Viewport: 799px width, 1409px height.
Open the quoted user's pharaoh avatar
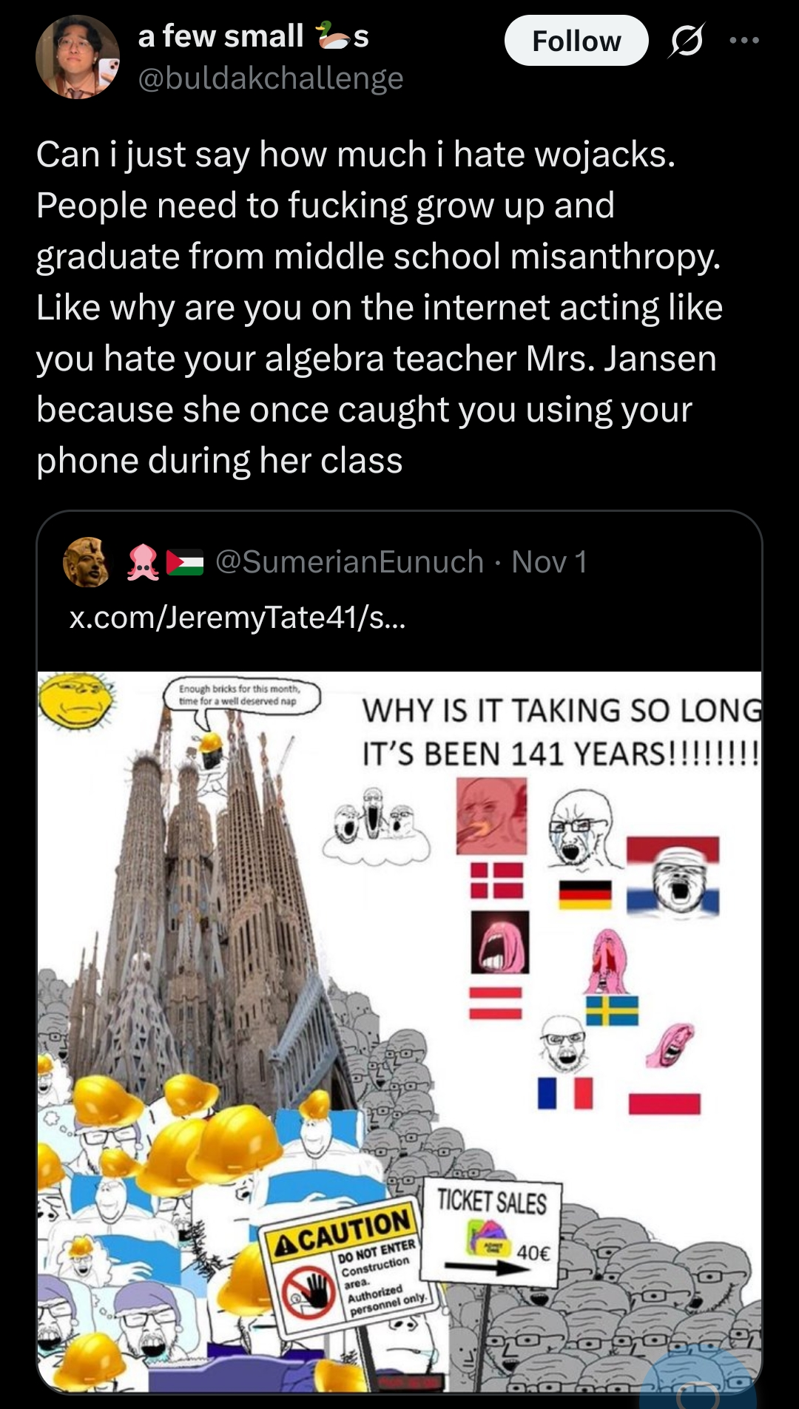coord(87,562)
